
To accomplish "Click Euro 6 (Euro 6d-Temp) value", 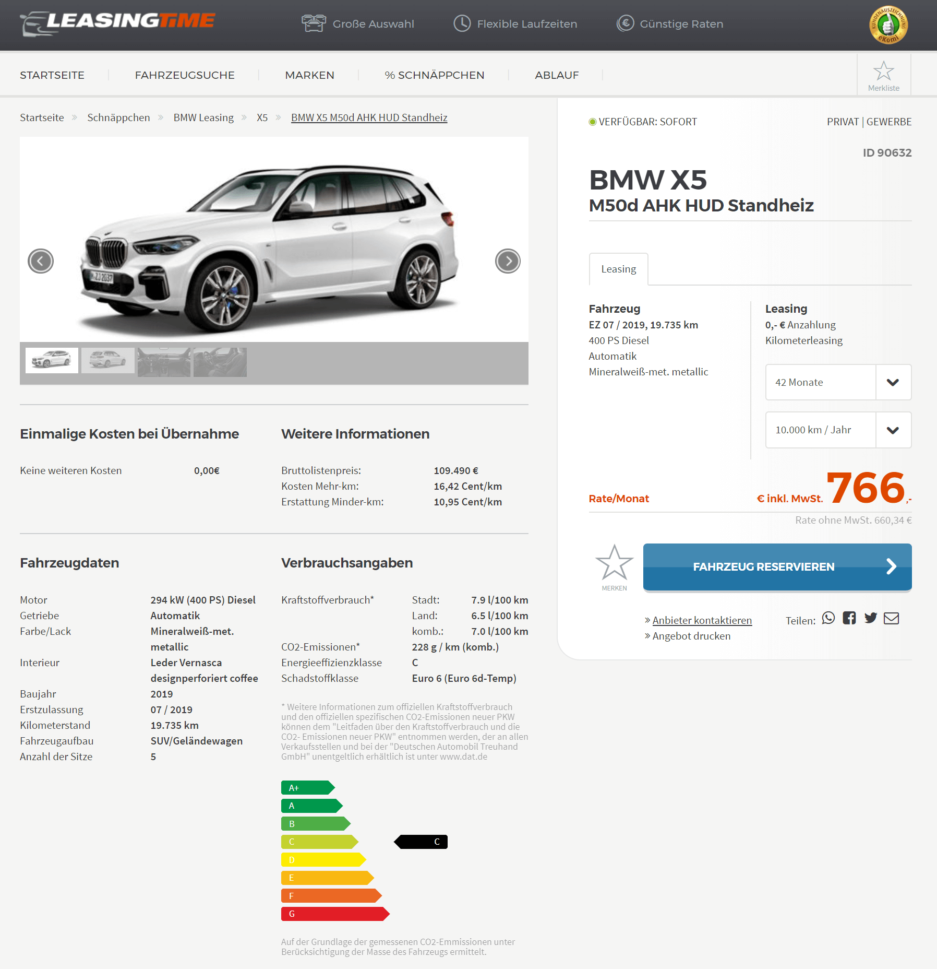I will pos(464,678).
